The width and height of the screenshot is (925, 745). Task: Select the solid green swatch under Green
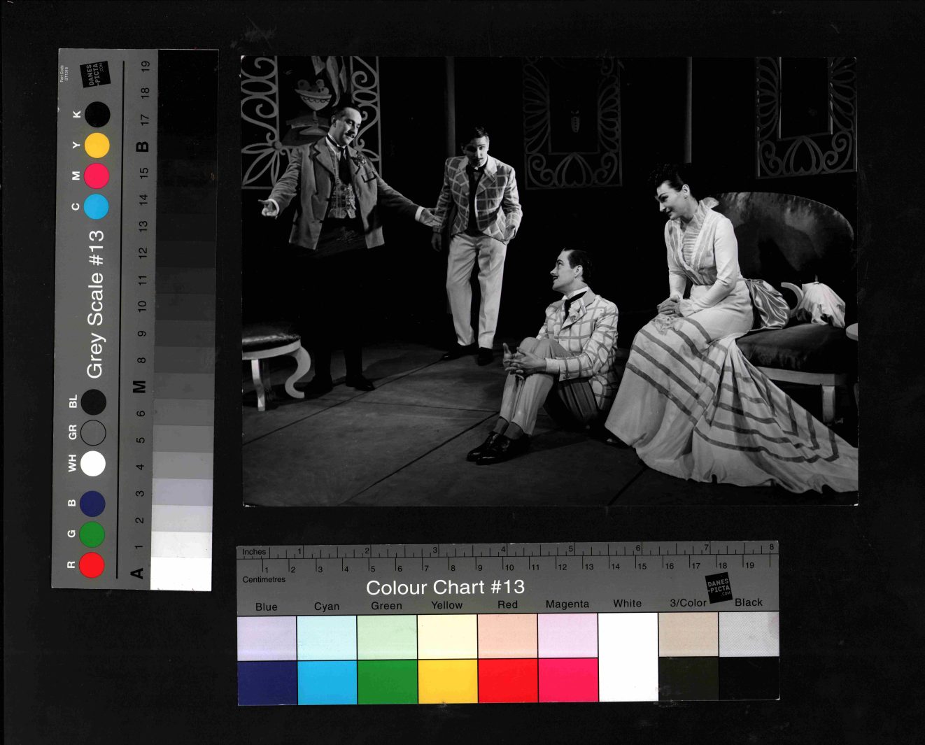387,681
